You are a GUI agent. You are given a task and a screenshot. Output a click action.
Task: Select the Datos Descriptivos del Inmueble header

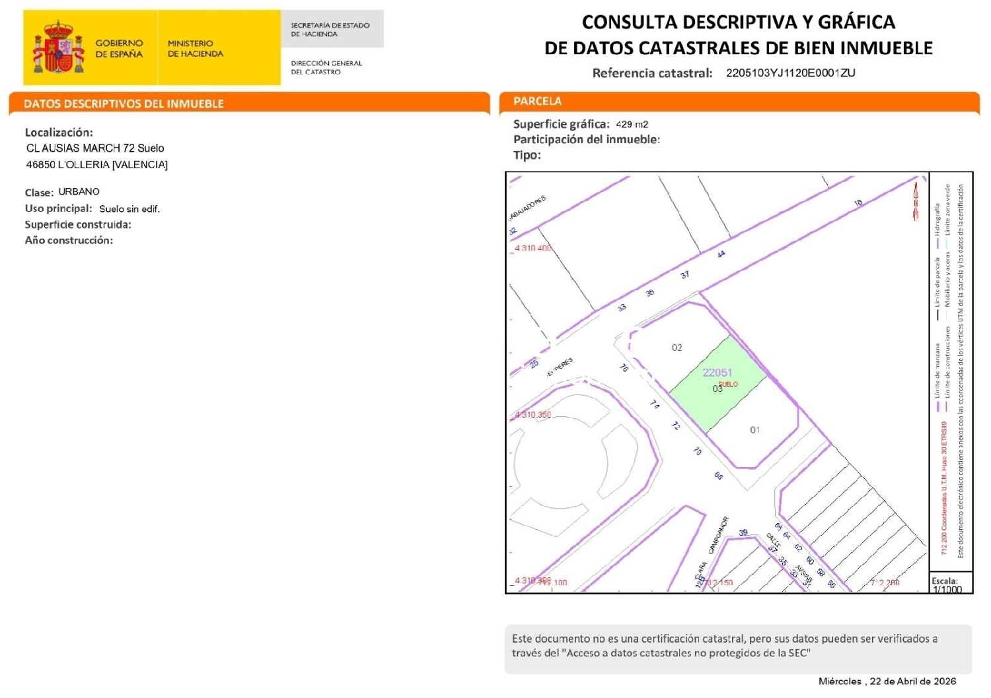pos(124,104)
